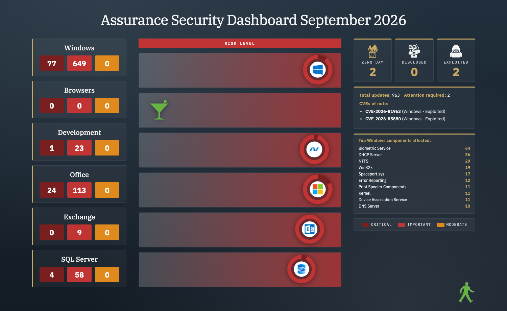This screenshot has height=311, width=507.
Task: Open CVE-2026-81963 entry
Action: click(x=405, y=111)
